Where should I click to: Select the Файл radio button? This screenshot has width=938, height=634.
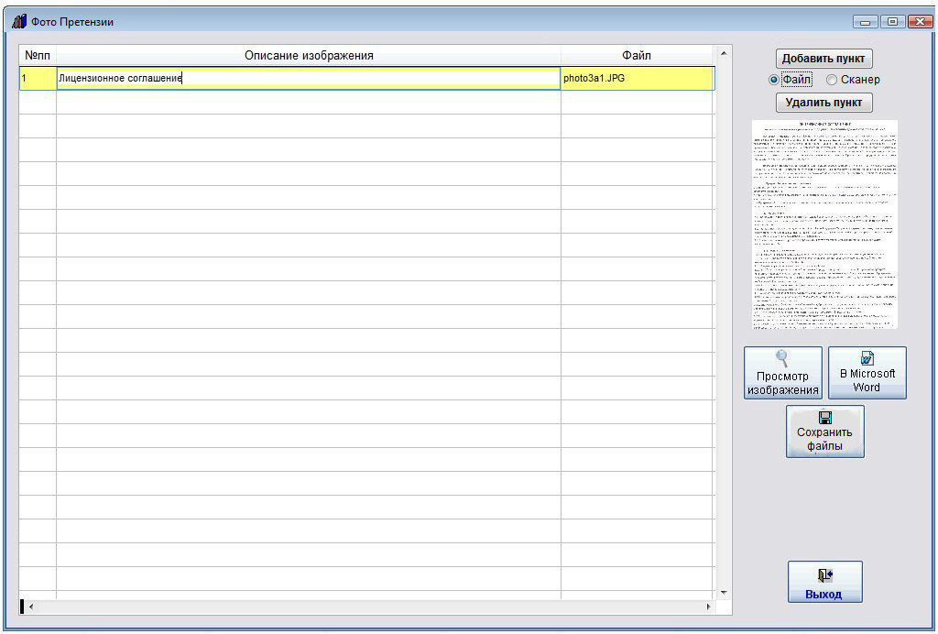pyautogui.click(x=773, y=80)
